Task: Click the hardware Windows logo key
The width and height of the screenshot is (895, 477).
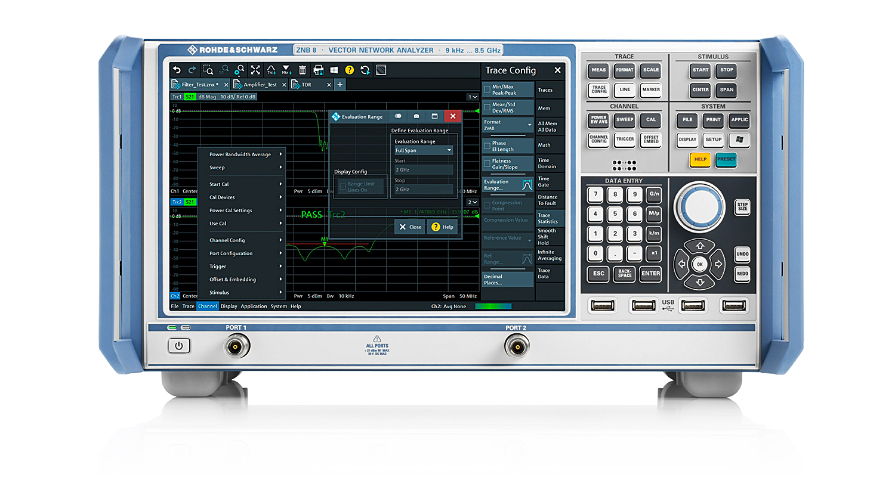Action: [x=739, y=140]
